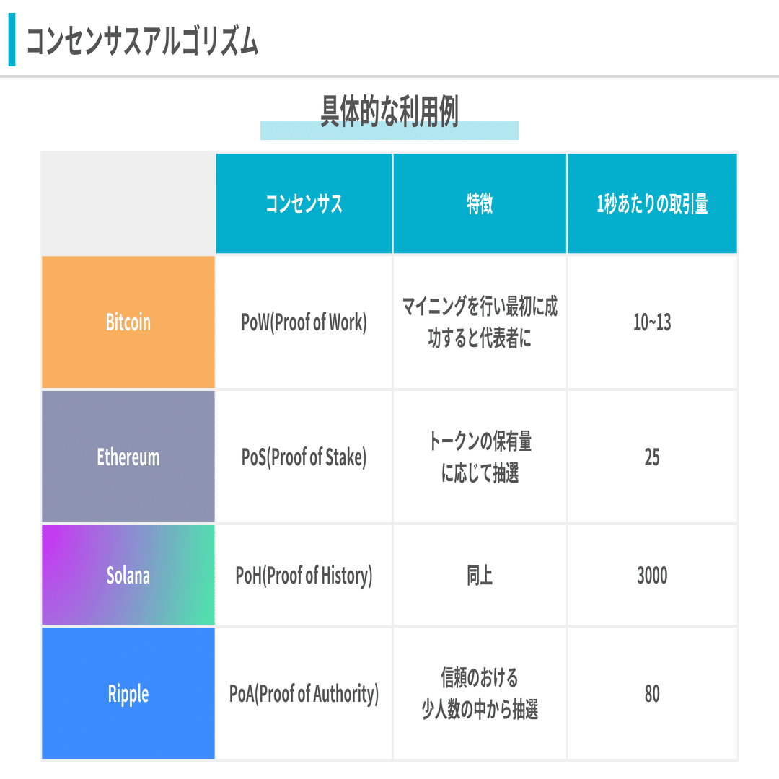Select the PoH(Proof of History) cell
The image size is (779, 779).
point(304,575)
